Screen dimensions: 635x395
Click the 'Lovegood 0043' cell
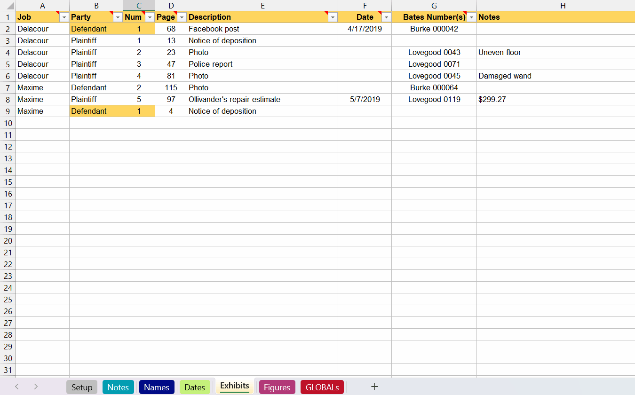[x=434, y=53]
